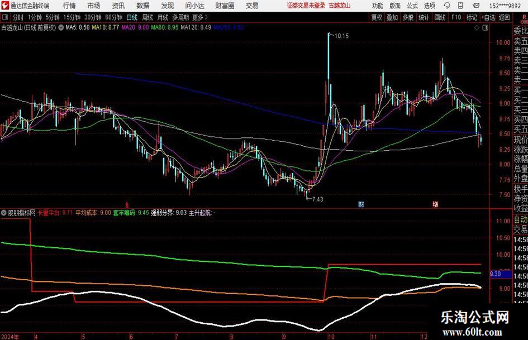Screen dimensions: 528x340
Task: Open the customer service headset icon
Action: (447, 6)
